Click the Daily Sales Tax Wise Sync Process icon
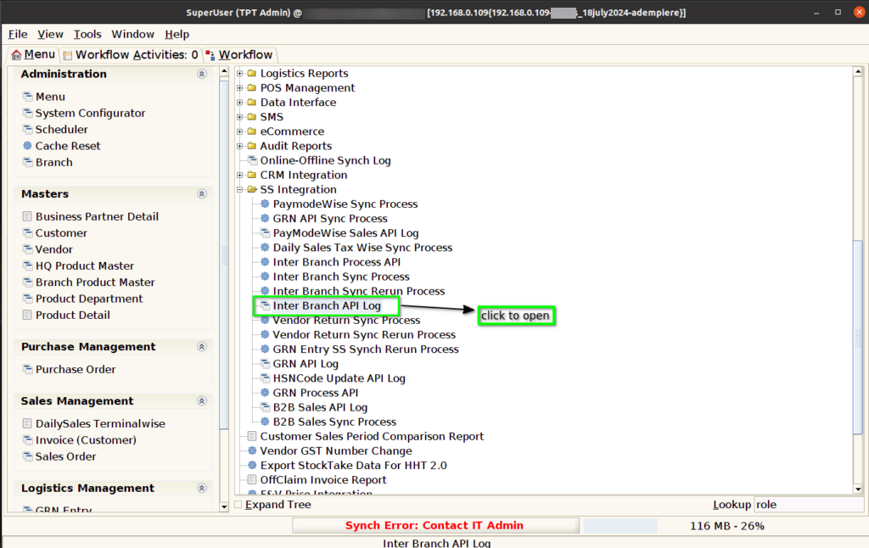Screen dimensions: 869x548 pyautogui.click(x=265, y=247)
